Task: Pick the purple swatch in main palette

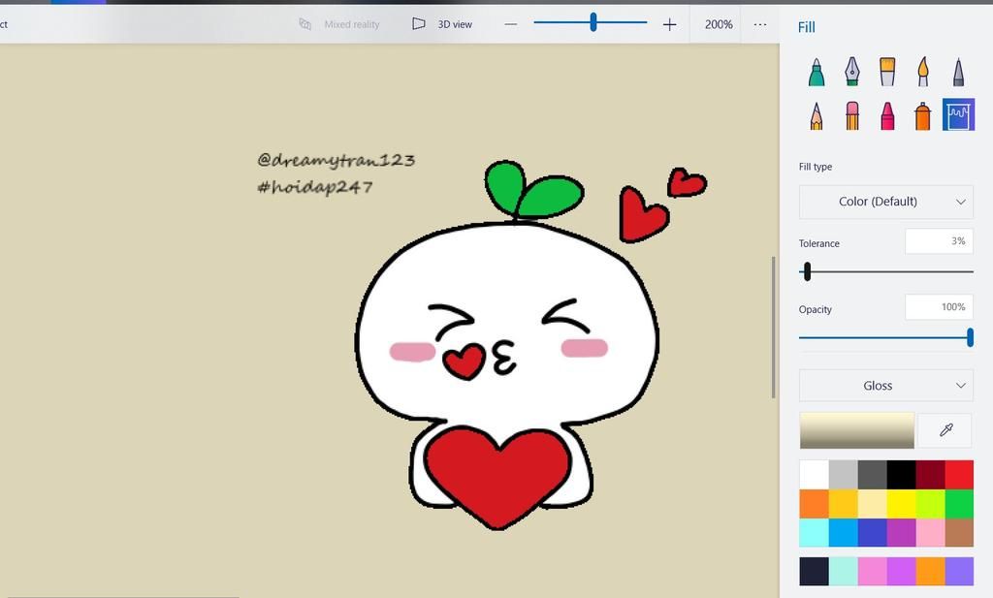Action: (901, 533)
